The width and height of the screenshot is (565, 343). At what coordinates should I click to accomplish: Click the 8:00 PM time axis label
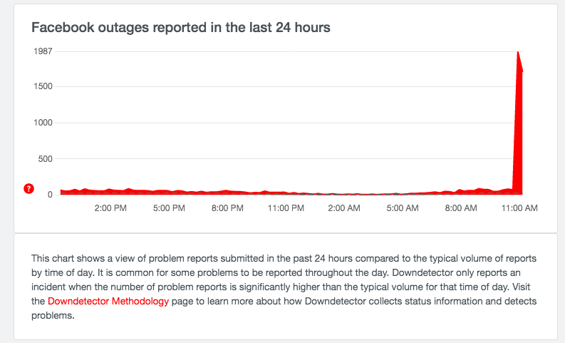pos(228,208)
